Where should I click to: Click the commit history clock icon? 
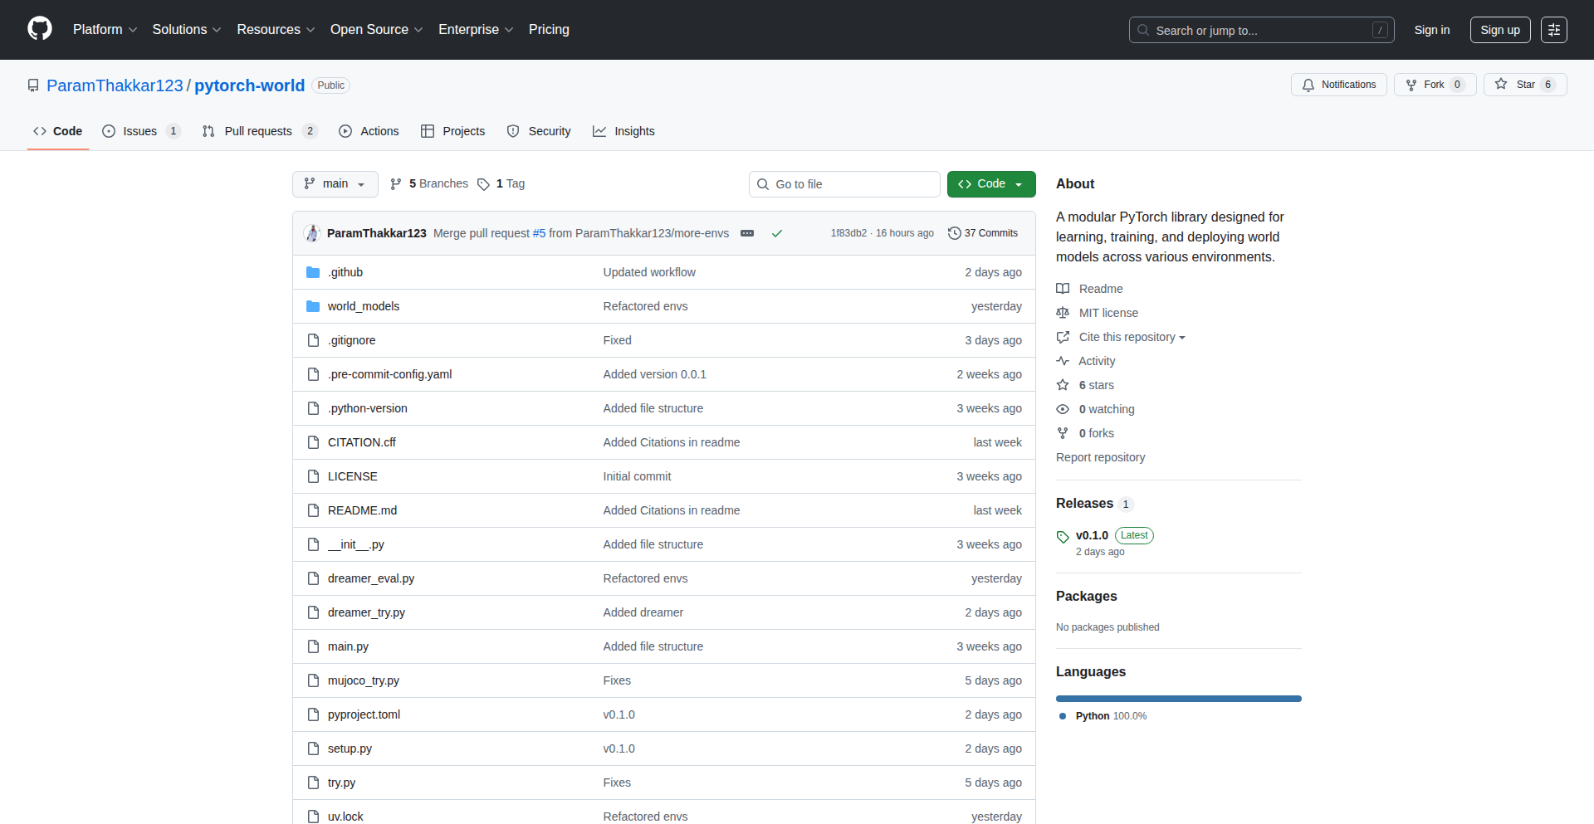(x=953, y=233)
